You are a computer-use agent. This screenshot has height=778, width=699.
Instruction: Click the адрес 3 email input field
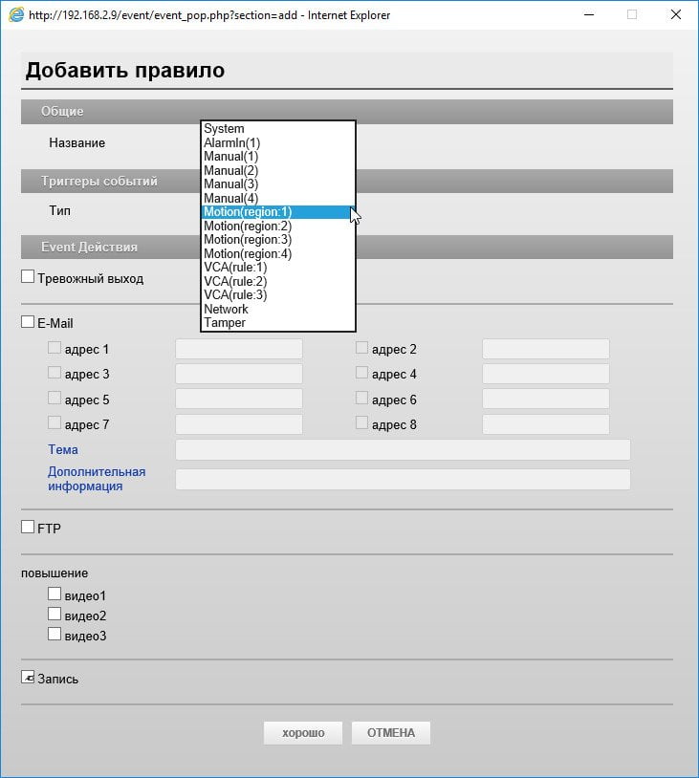tap(239, 374)
